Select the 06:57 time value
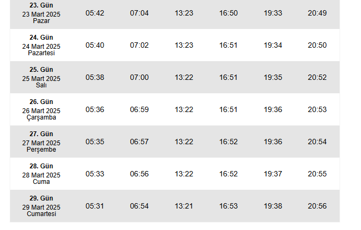Screen dimensions: 361x230 (139, 142)
